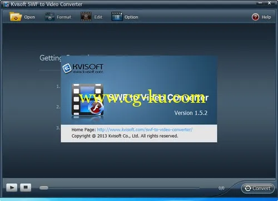Viewport: 278px width, 201px height.
Task: Click the playback progress slider handle
Action: [44, 188]
